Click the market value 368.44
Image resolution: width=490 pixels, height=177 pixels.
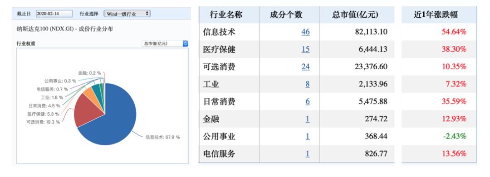click(376, 137)
